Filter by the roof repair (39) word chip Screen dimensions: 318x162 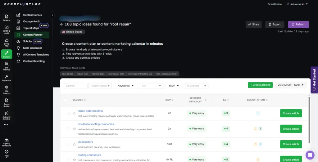[x=116, y=74]
